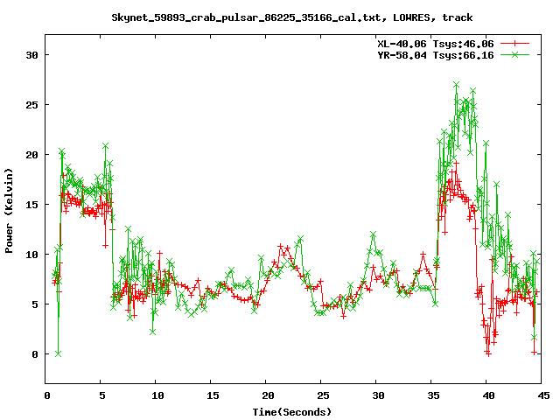Screen dimensions: 560x420
Task: Click the x-axis tick label 45
Action: click(x=543, y=395)
